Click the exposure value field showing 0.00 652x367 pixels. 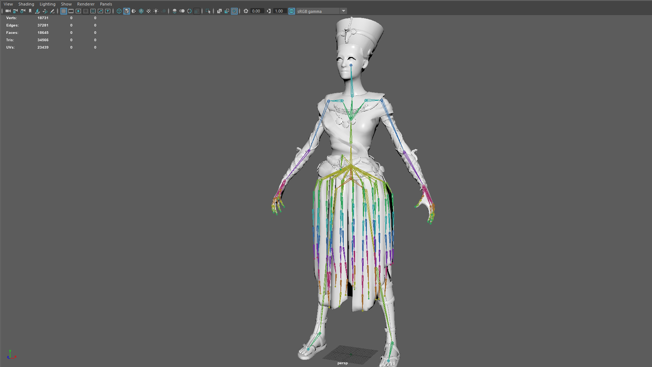(256, 11)
